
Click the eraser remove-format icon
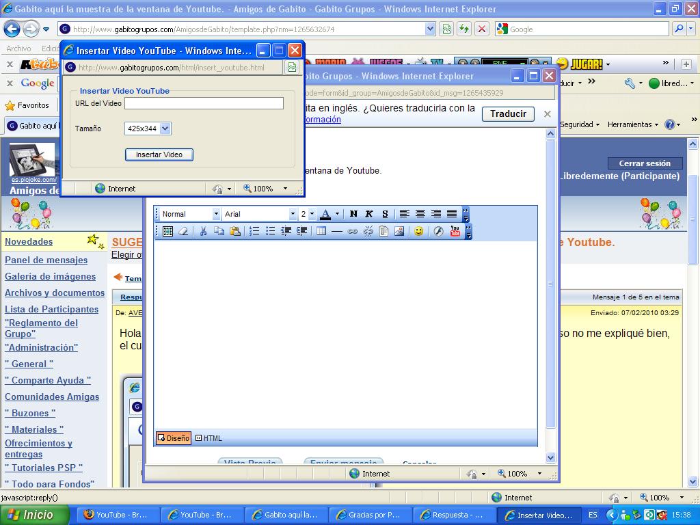[x=183, y=232]
